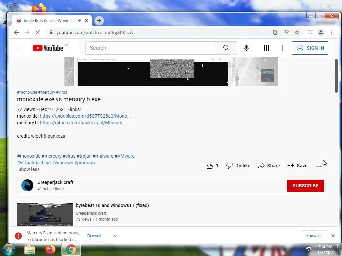Viewport: 342px width, 256px height.
Task: Open YouTube hamburger guide menu
Action: tap(21, 48)
